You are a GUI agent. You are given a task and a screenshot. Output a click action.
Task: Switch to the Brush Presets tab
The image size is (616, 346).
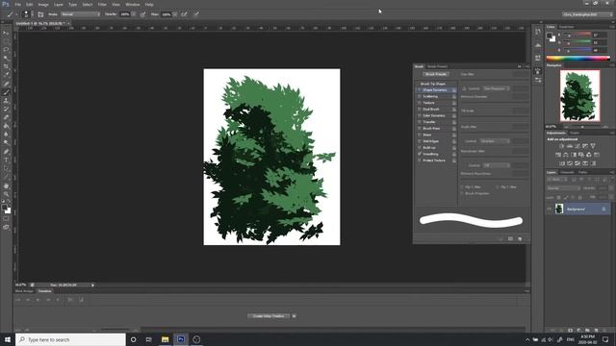coord(437,66)
